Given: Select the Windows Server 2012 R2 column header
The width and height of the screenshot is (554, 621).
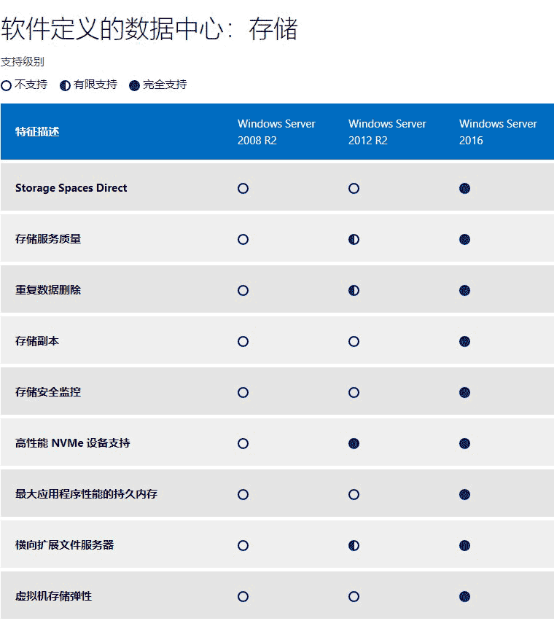Looking at the screenshot, I should pyautogui.click(x=387, y=132).
